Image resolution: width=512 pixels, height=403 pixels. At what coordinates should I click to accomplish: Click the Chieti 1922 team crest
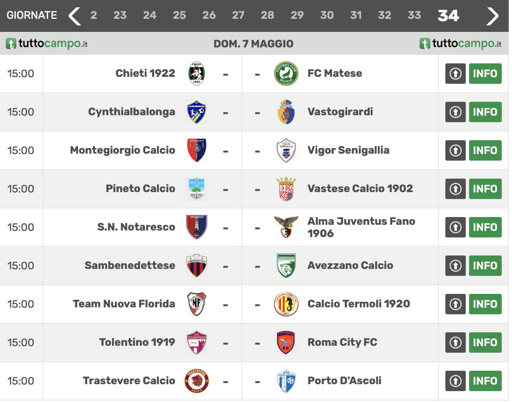(197, 74)
